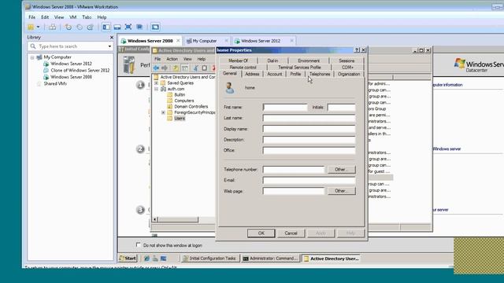Select Clone of Windows Server 2012 in Library
The width and height of the screenshot is (504, 283).
pyautogui.click(x=80, y=70)
